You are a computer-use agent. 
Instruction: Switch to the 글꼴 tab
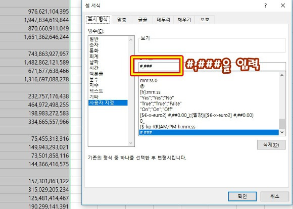[142, 20]
